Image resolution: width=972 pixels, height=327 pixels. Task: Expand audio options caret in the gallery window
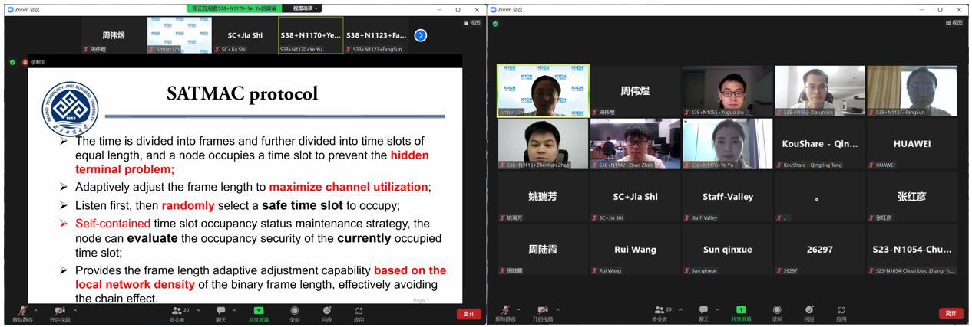[518, 310]
